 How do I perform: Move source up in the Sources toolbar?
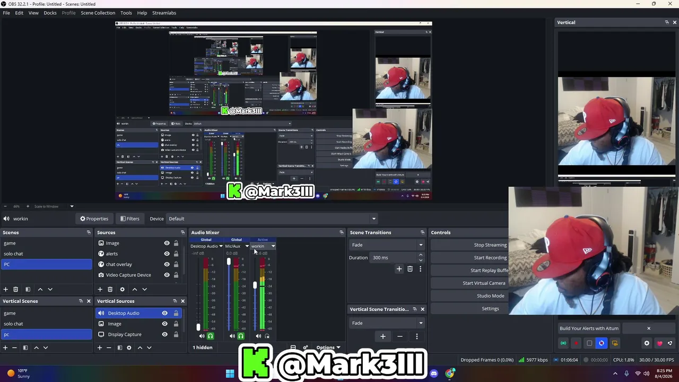point(134,289)
